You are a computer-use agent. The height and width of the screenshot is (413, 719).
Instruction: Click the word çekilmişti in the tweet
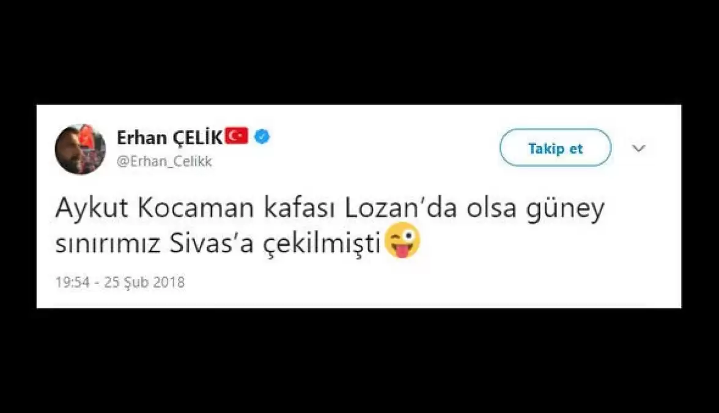point(322,245)
